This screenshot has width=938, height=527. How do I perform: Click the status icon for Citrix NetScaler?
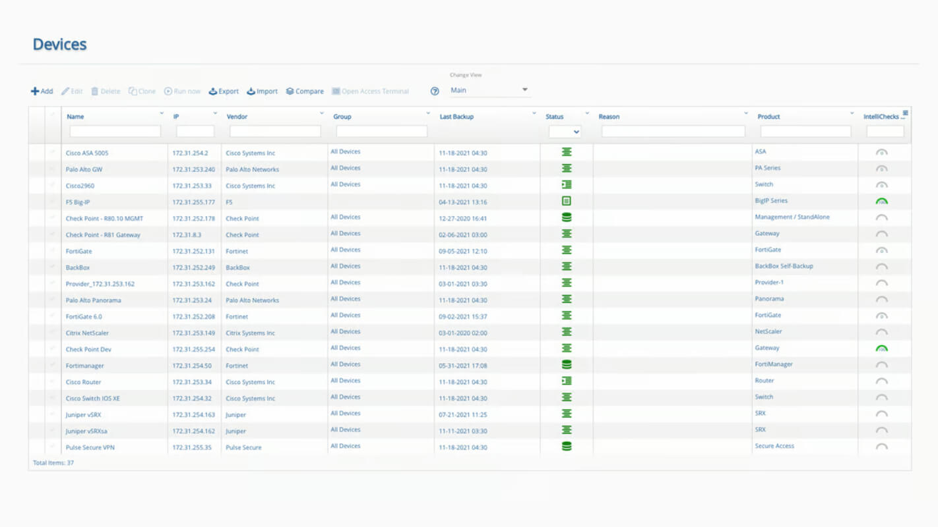click(566, 332)
